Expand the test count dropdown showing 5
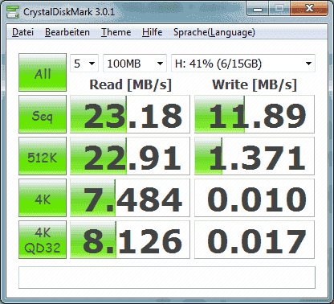This screenshot has width=334, height=304. click(x=84, y=64)
